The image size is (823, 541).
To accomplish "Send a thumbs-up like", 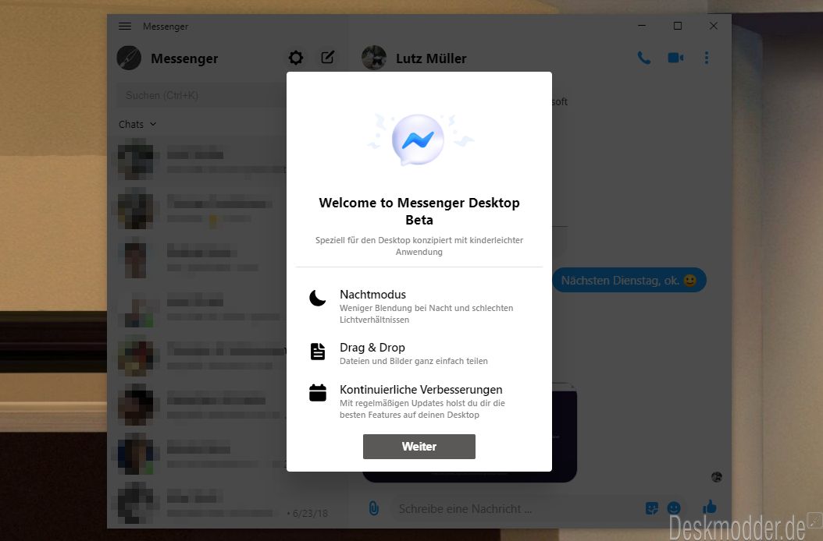I will tap(710, 507).
